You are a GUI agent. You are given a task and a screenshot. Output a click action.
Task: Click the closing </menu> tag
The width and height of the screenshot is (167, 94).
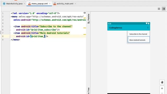(x=15, y=40)
